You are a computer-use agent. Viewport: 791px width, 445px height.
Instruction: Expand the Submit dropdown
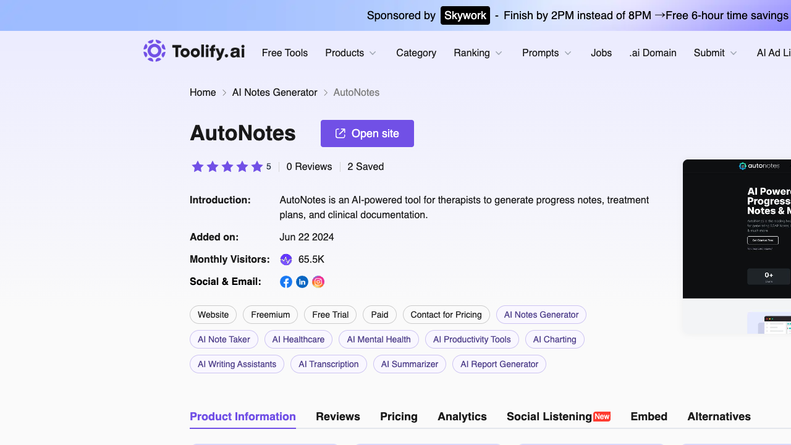click(716, 53)
